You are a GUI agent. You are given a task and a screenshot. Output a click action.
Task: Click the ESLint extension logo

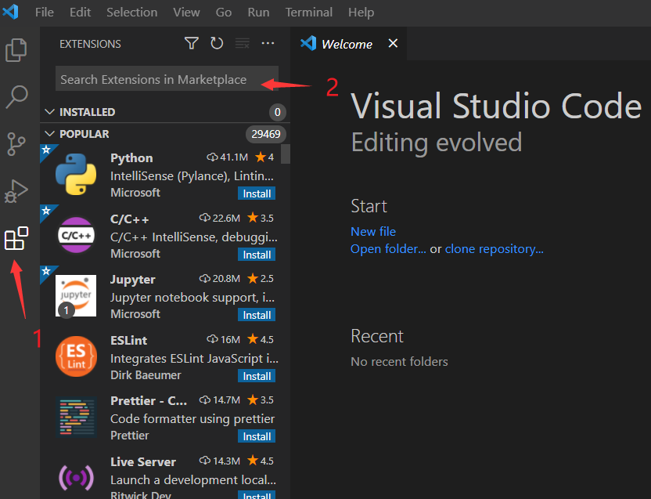pos(76,356)
